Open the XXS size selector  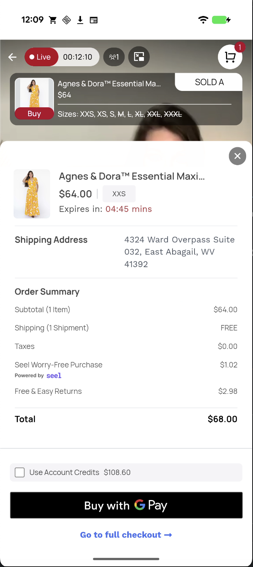[119, 194]
